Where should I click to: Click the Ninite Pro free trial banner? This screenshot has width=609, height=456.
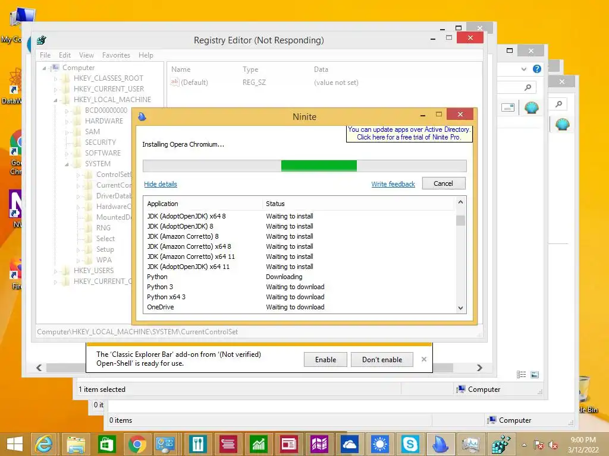(x=409, y=134)
